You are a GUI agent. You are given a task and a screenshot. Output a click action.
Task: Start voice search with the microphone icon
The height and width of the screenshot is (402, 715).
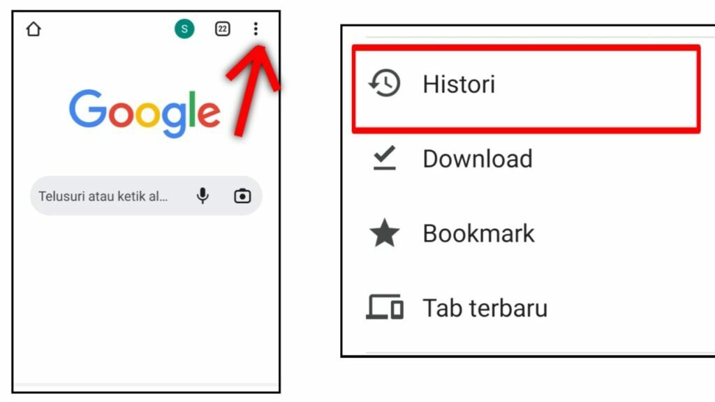(x=202, y=196)
